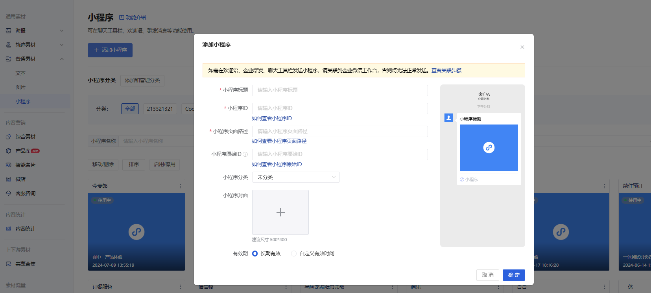Select the 自定义有效时间 radio option
Screen dimensions: 651x293
click(x=294, y=254)
